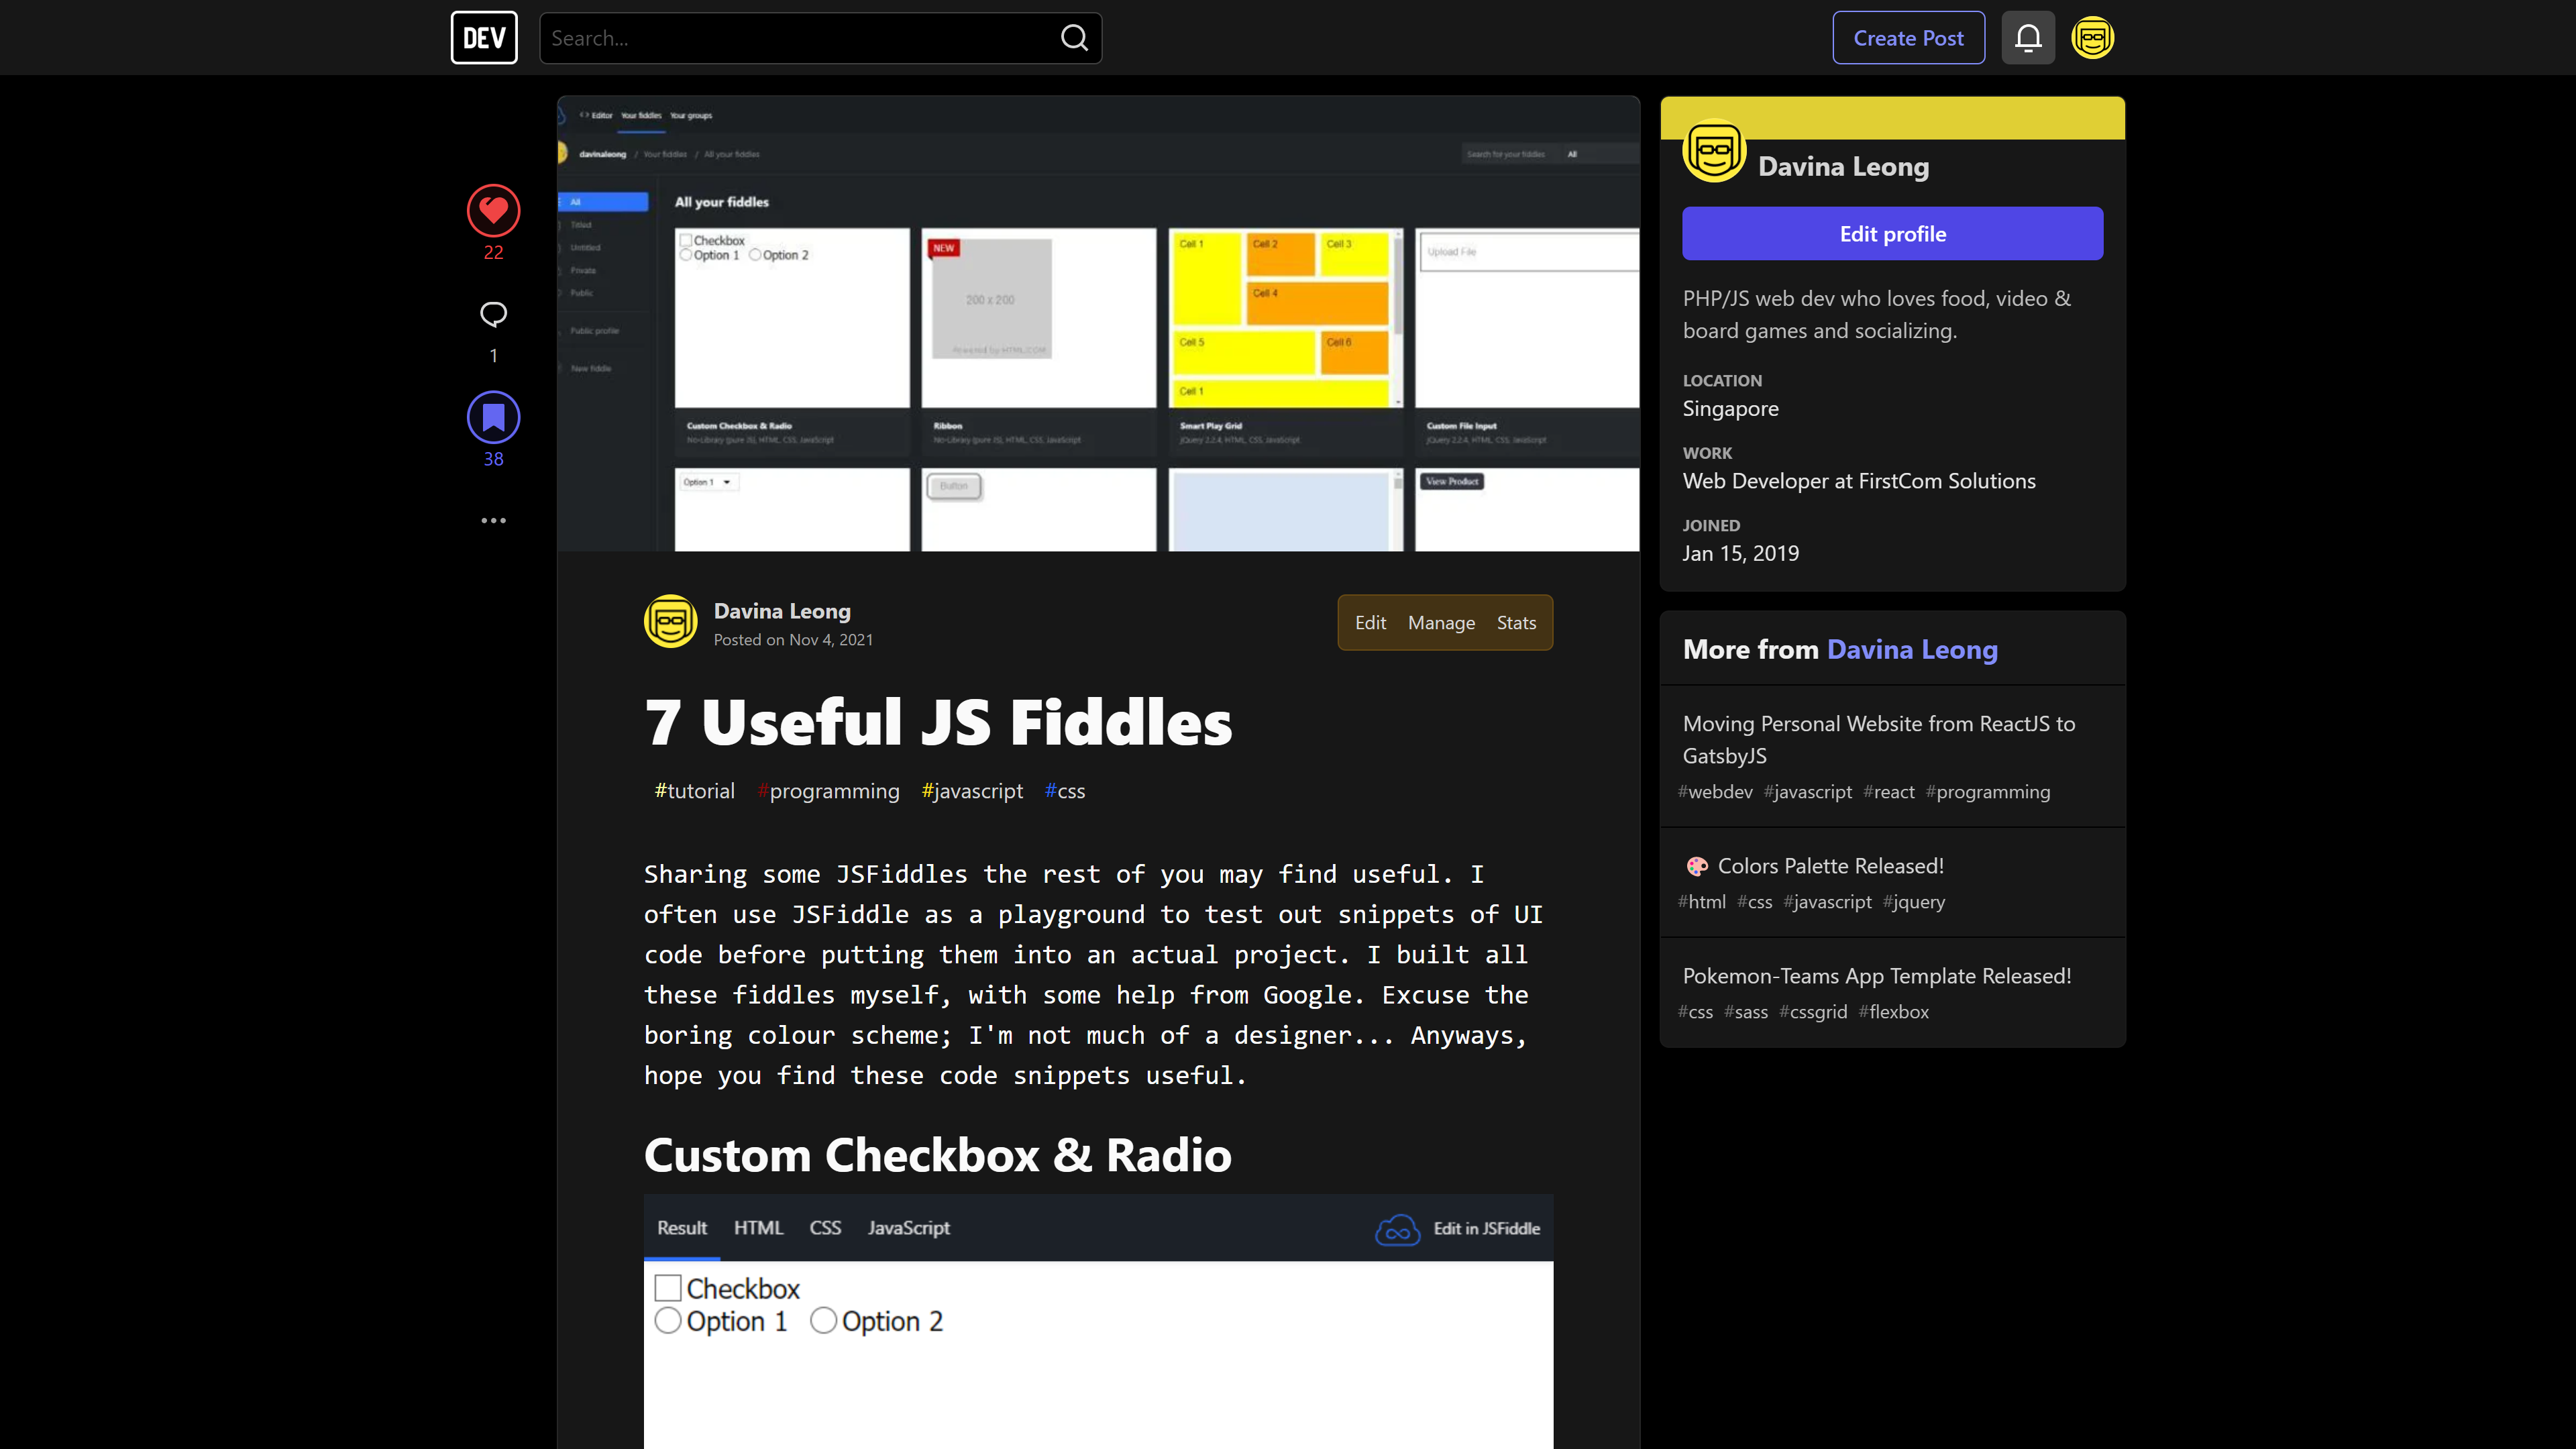
Task: Open Davina Leong link in More from
Action: (1912, 649)
